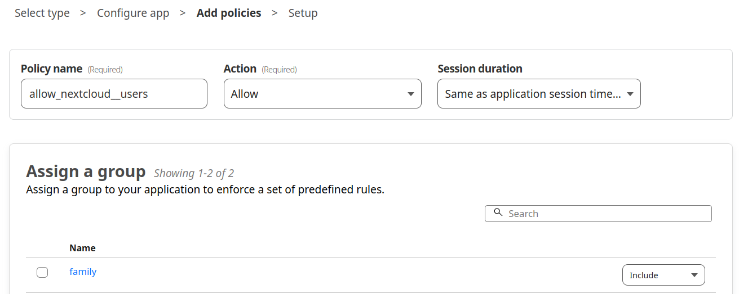Click the Action dropdown arrow icon

coord(411,94)
